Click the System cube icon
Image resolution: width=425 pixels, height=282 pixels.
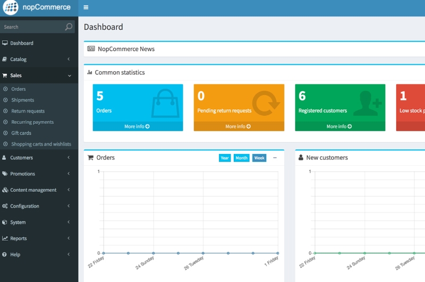click(5, 222)
